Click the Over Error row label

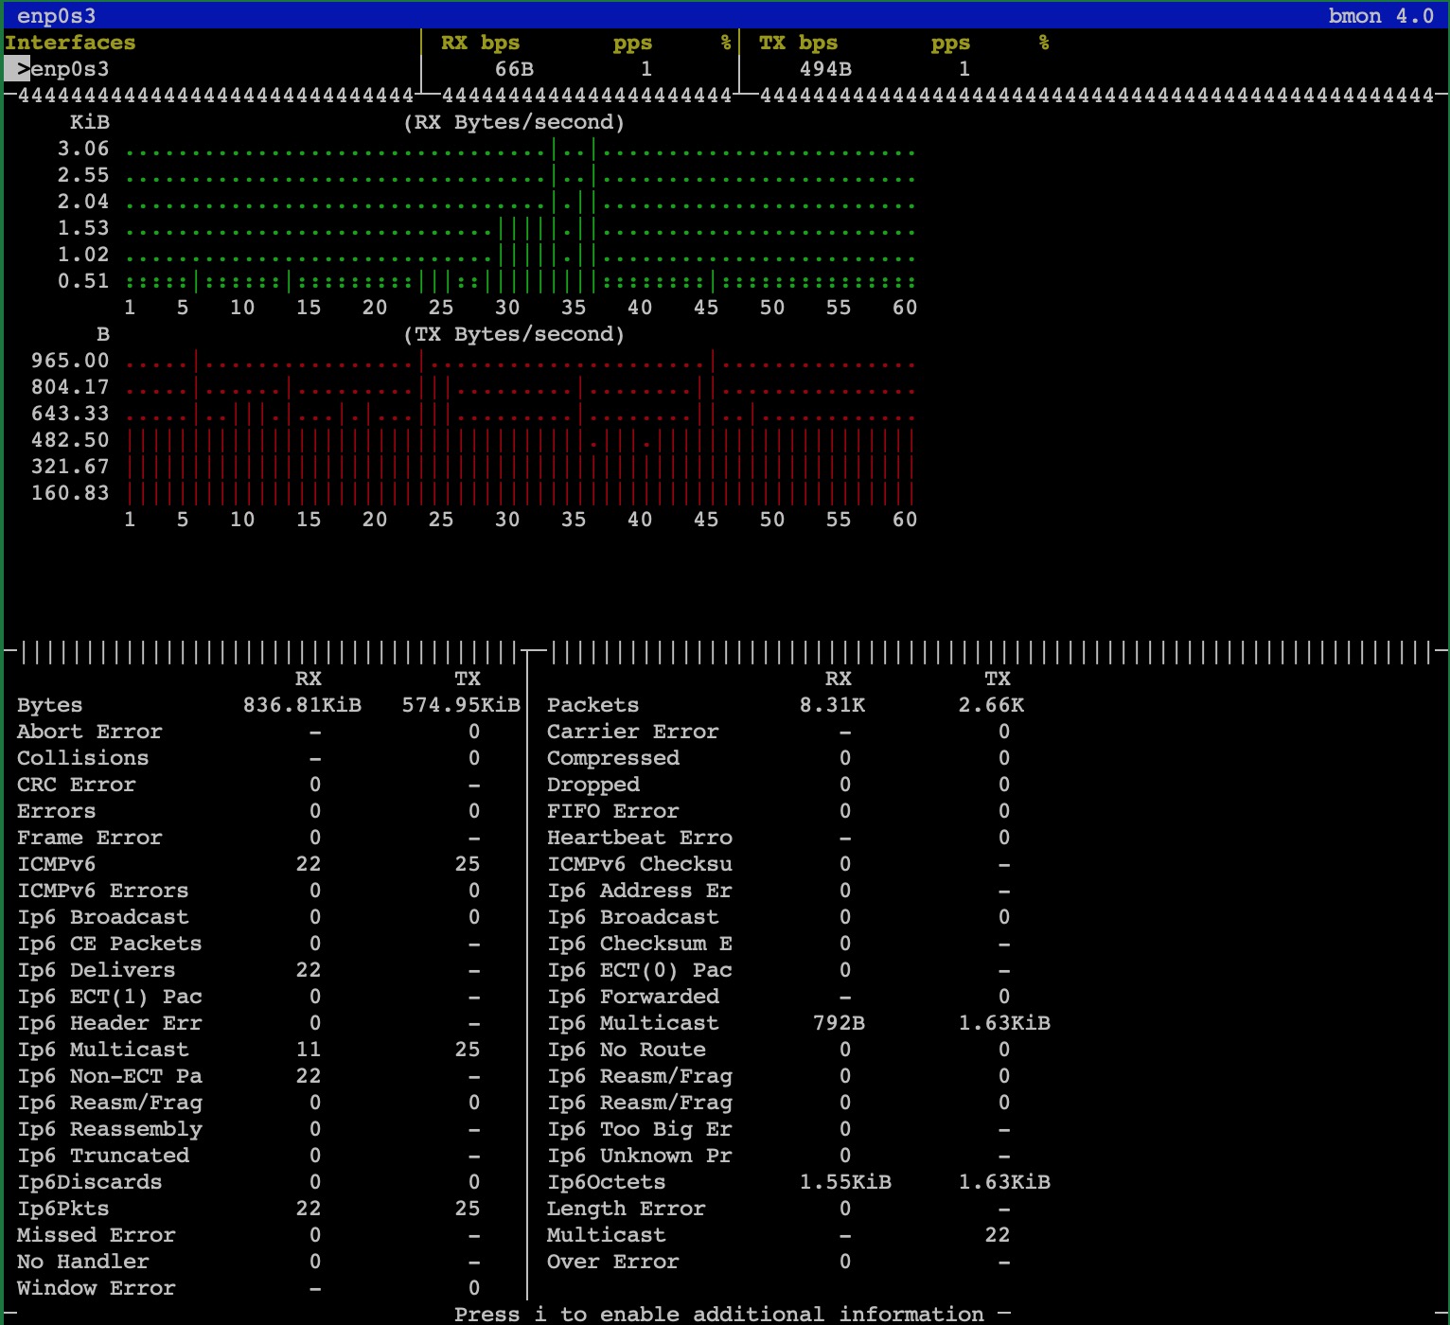(613, 1262)
